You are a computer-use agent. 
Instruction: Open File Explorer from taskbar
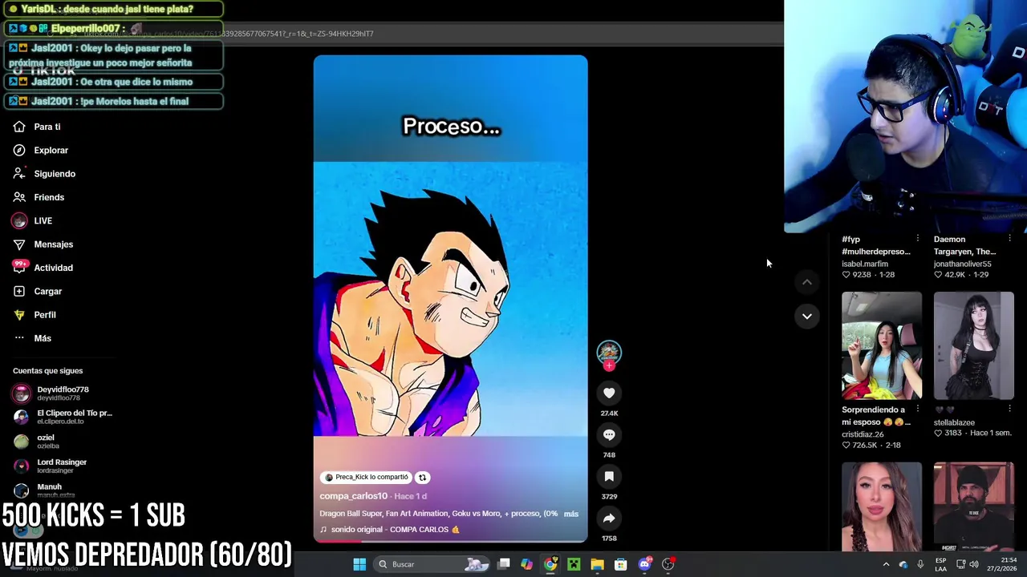point(597,564)
